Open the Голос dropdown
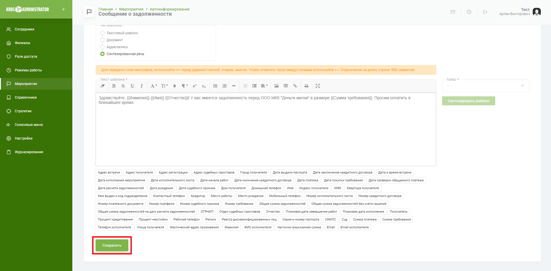This screenshot has height=271, width=551. click(x=485, y=86)
